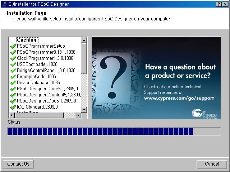230x172 pixels.
Task: Click green checkmark beside BridgeControlPanel1.3.0.1036
Action: point(13,71)
